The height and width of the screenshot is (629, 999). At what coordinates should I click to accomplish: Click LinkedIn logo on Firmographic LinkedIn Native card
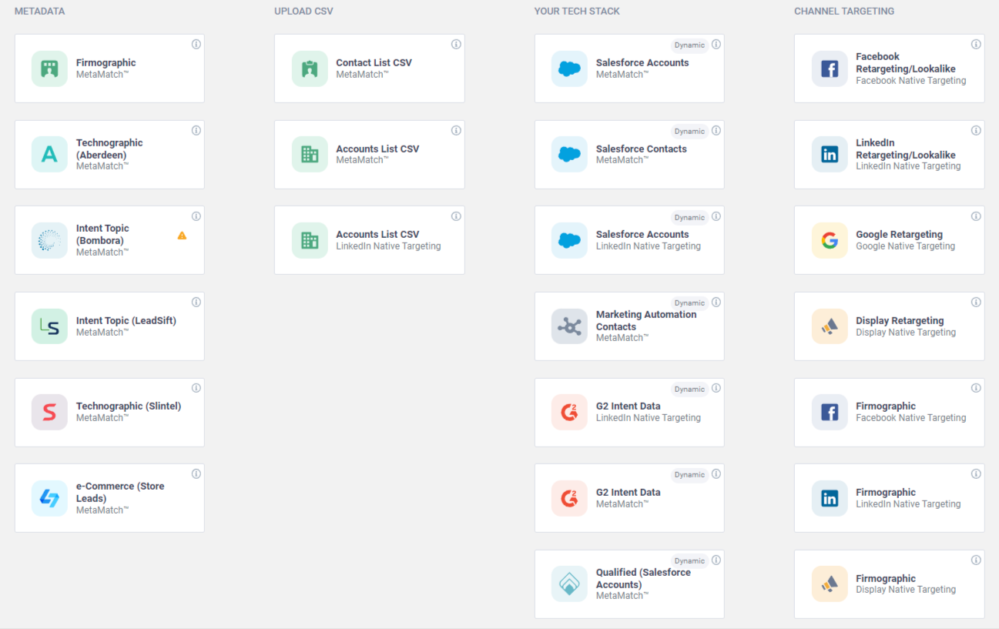[x=830, y=498]
